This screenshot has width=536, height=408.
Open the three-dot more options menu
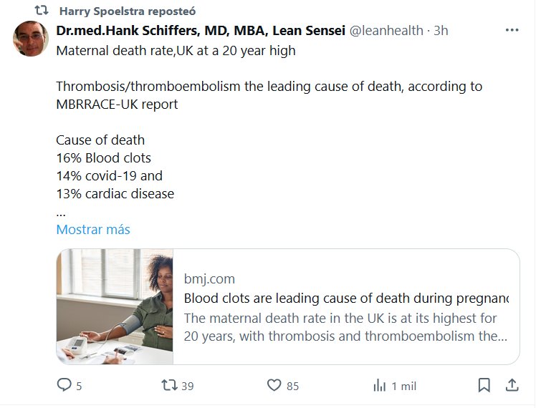point(512,31)
